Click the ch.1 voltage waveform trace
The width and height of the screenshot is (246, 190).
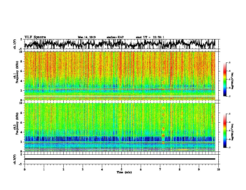point(120,44)
